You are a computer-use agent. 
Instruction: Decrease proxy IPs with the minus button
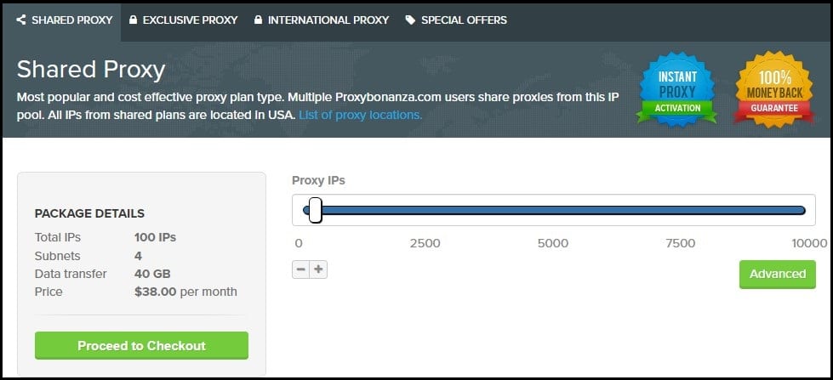(300, 269)
